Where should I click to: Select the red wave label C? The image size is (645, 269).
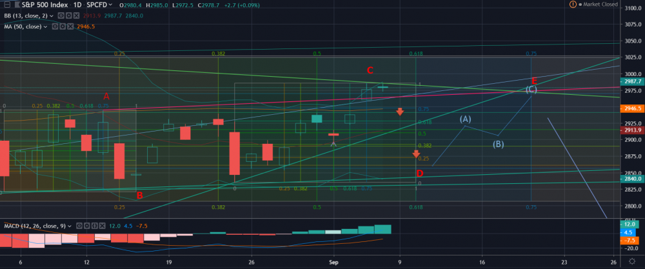click(370, 70)
